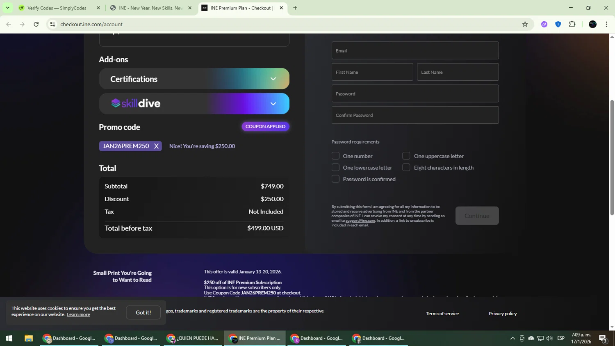Image resolution: width=615 pixels, height=346 pixels.
Task: Click the Discount $250.00 value
Action: tap(272, 199)
